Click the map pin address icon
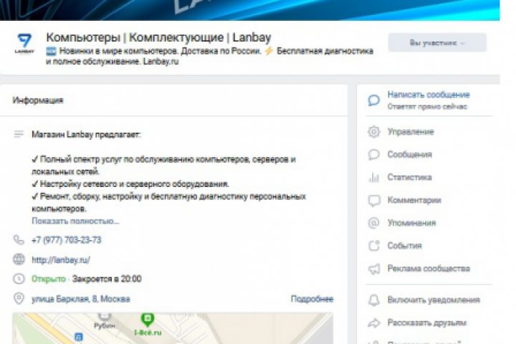 [x=19, y=299]
